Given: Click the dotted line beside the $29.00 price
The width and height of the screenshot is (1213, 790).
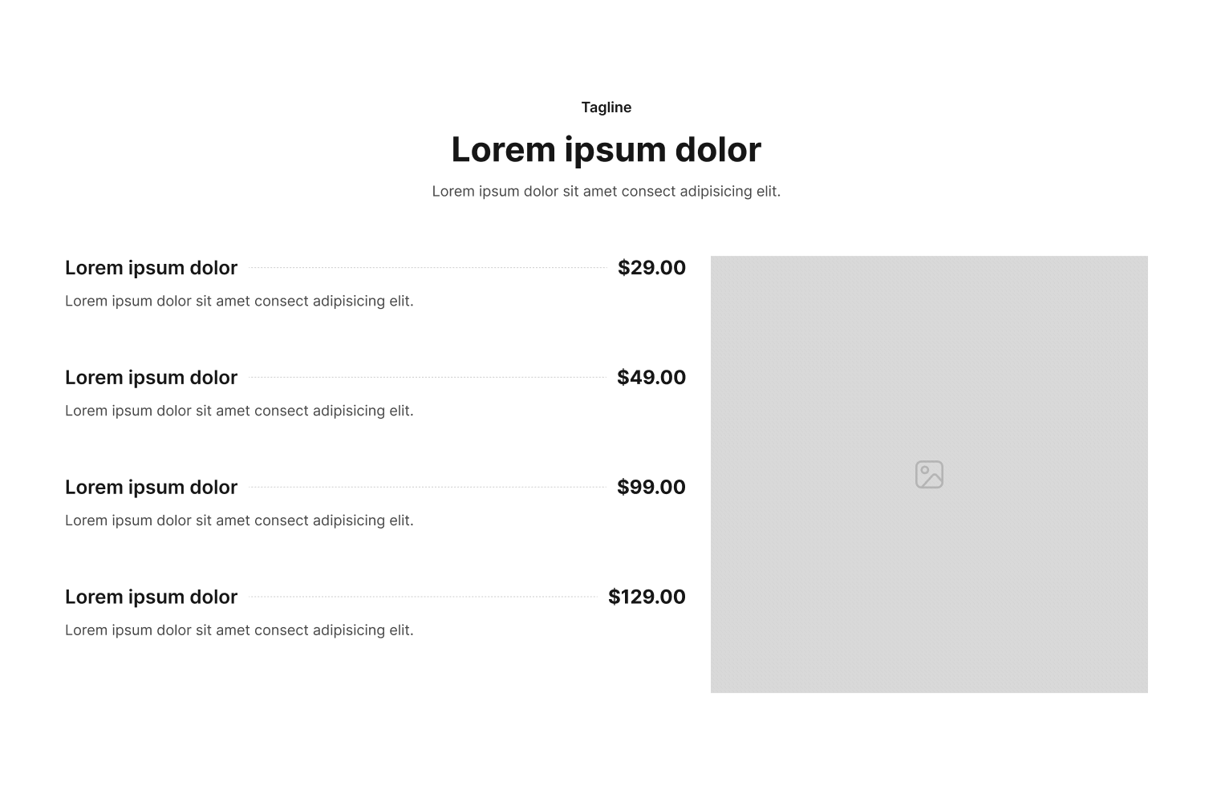Looking at the screenshot, I should [x=428, y=268].
